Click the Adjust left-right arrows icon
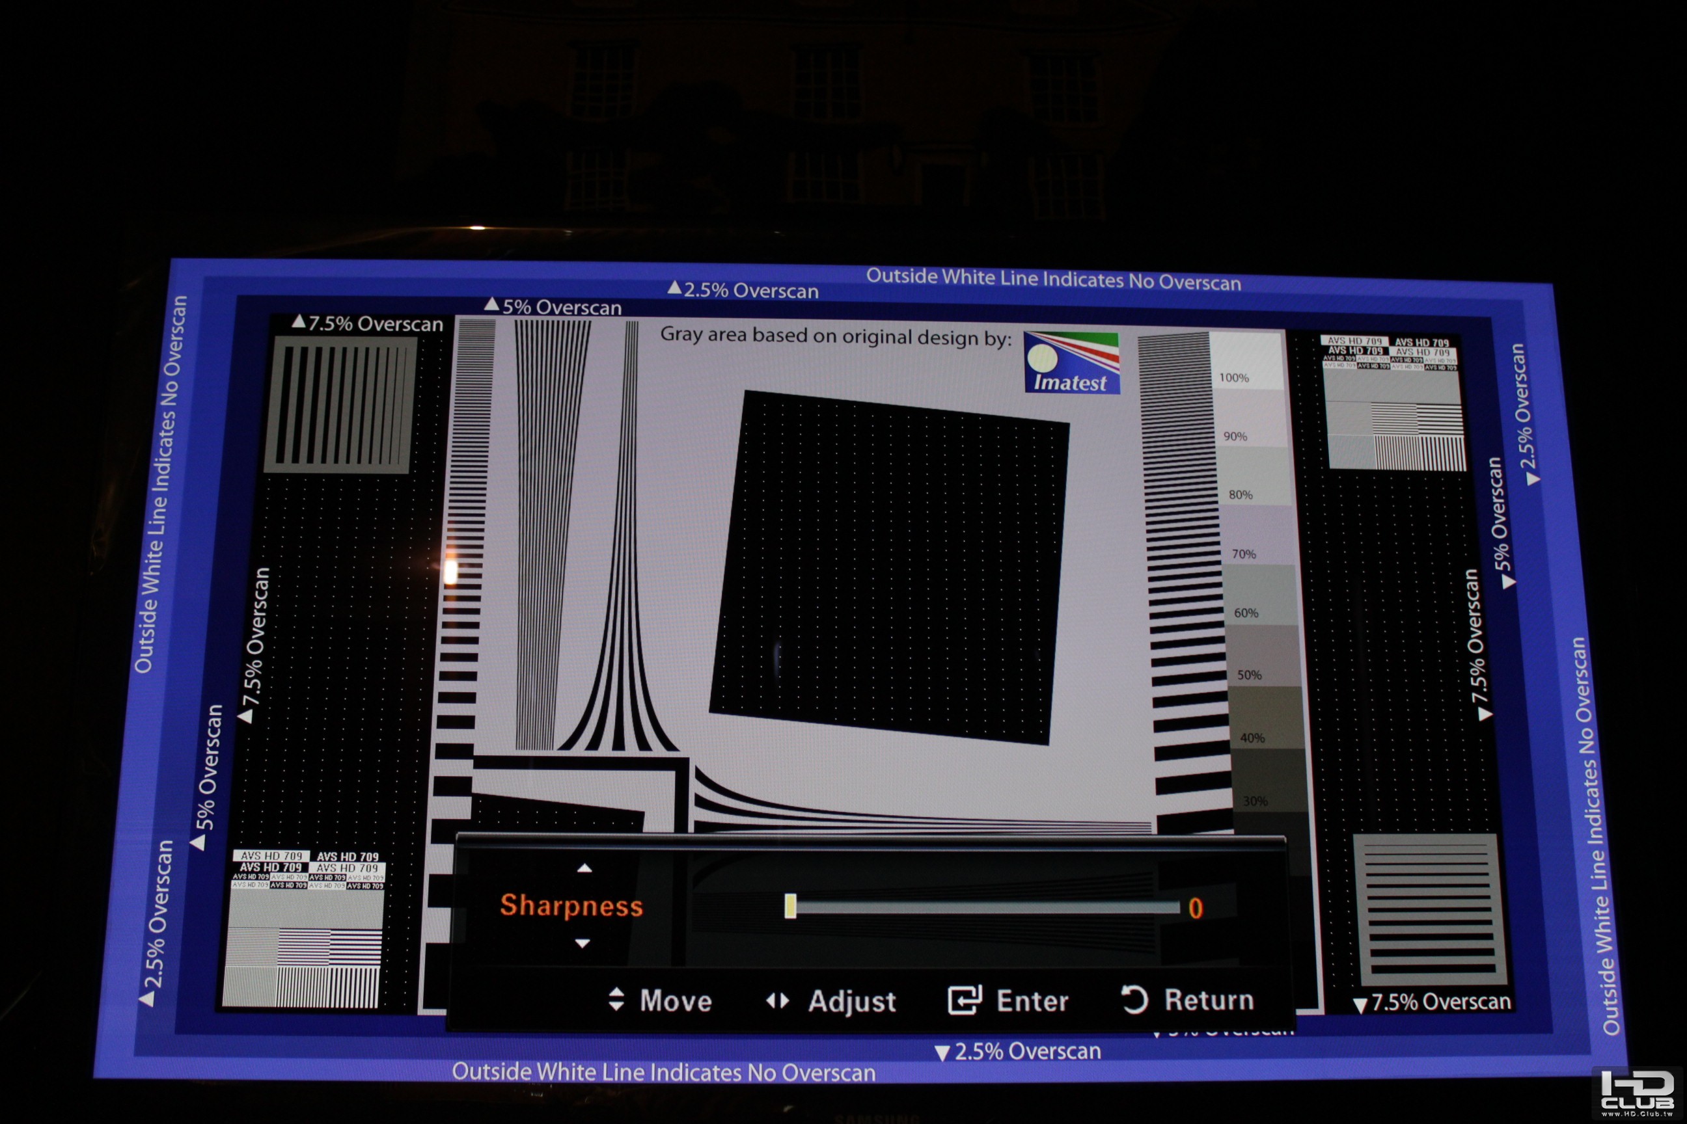The width and height of the screenshot is (1687, 1124). (x=778, y=1000)
